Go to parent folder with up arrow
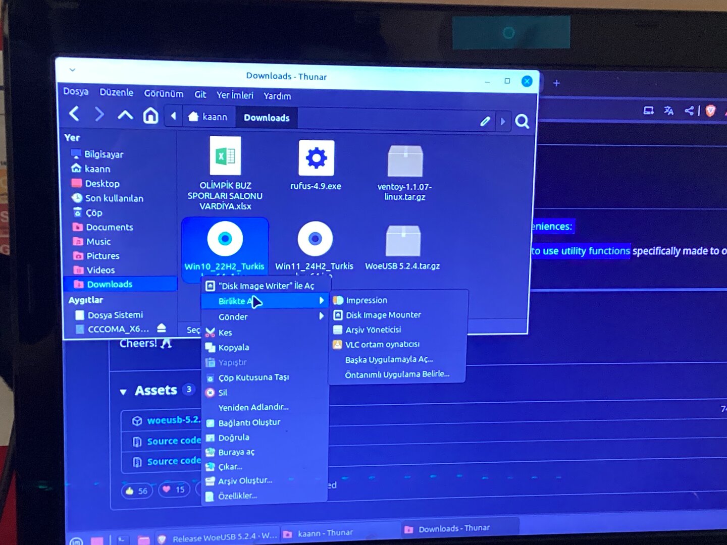 [125, 115]
